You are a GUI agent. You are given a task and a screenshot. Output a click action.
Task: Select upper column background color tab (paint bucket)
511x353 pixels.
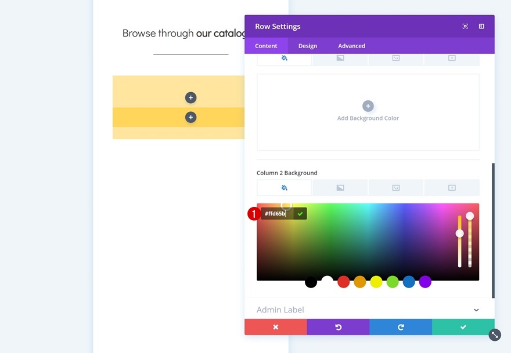[284, 59]
